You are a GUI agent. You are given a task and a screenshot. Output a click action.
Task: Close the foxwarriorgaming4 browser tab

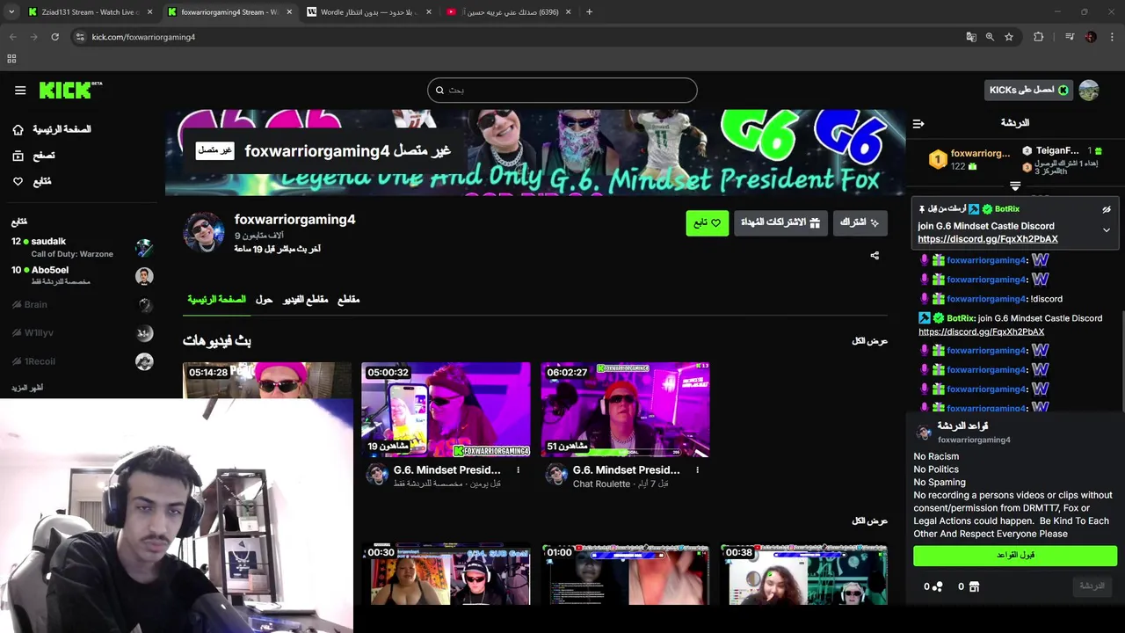point(289,12)
